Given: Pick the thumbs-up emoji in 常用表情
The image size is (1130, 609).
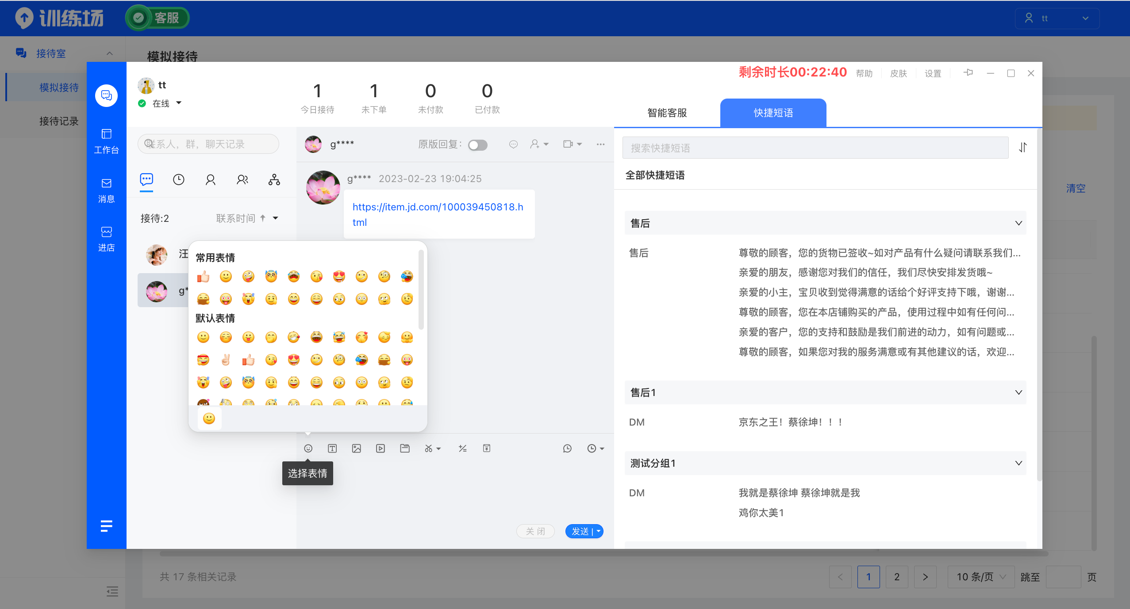Looking at the screenshot, I should (x=203, y=277).
